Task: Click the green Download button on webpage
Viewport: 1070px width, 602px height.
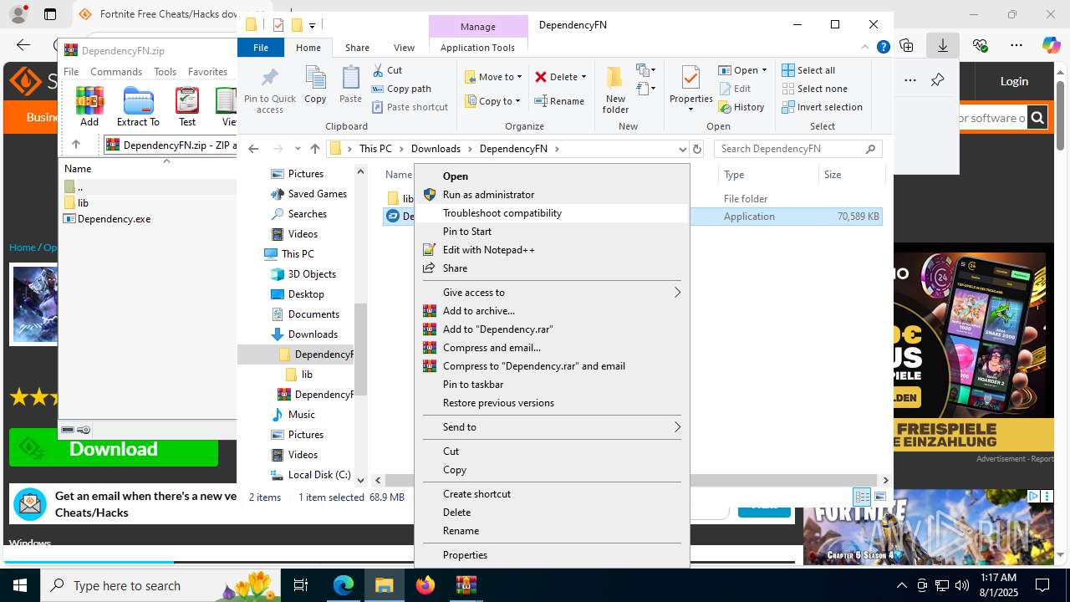Action: [114, 449]
